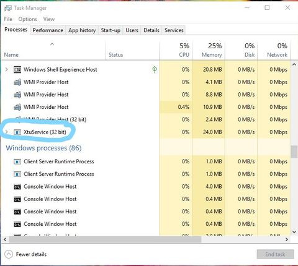Image resolution: width=298 pixels, height=266 pixels.
Task: Open the File menu
Action: (x=8, y=19)
